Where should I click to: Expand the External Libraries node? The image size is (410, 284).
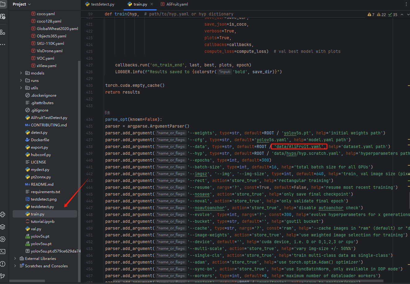click(x=15, y=259)
